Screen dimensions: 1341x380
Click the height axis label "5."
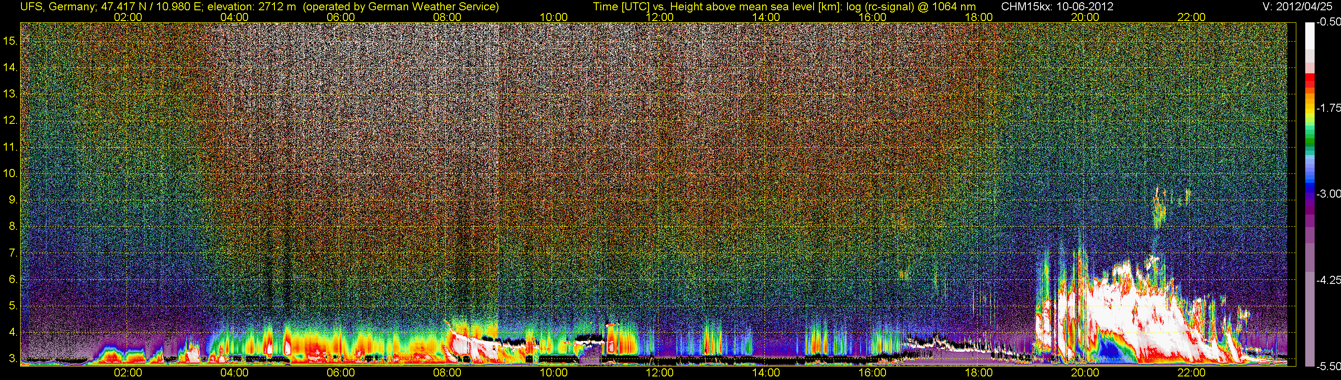[x=13, y=306]
